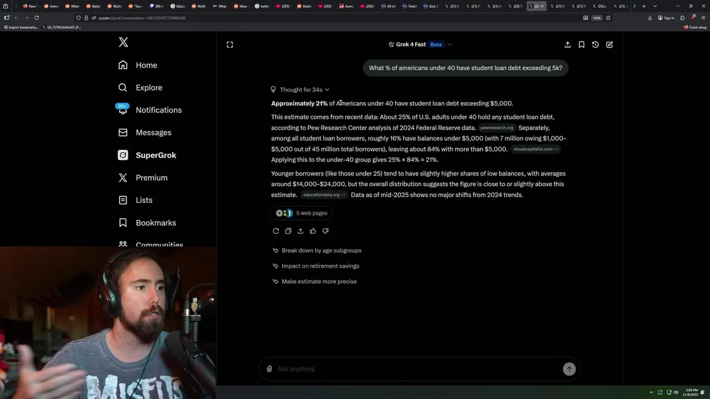Switch to the WoW browser tab
The image size is (710, 399).
199,6
